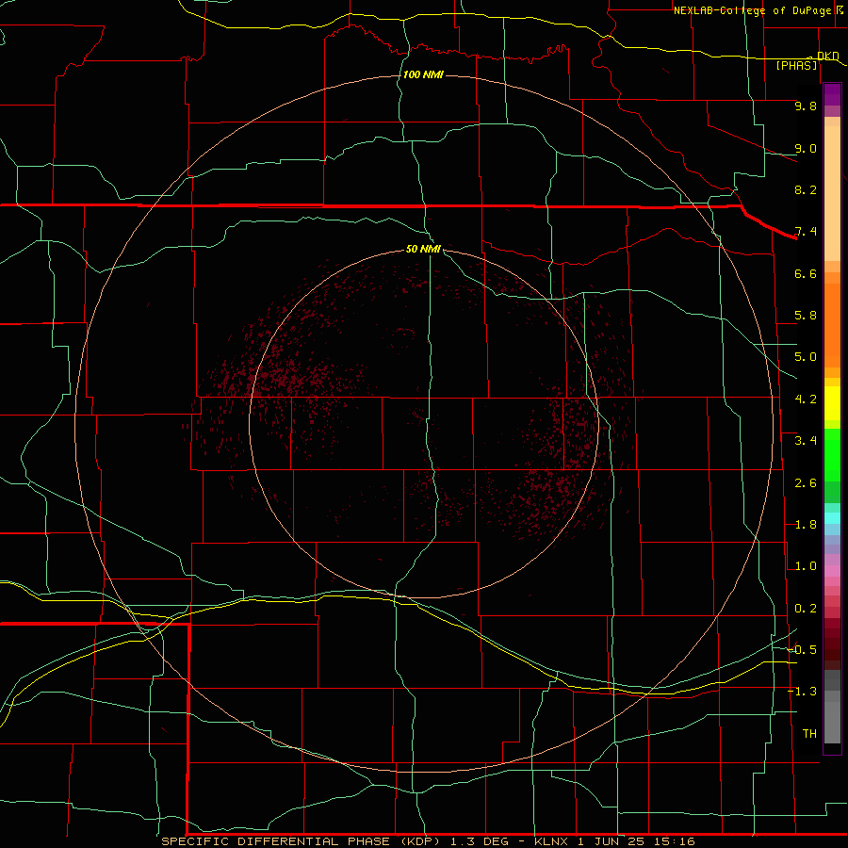Click the TH label on color scale

[x=809, y=734]
